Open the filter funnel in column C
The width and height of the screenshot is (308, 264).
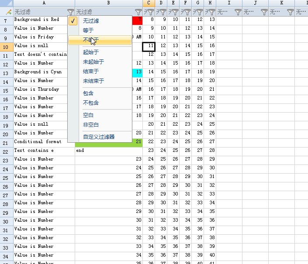(x=151, y=12)
